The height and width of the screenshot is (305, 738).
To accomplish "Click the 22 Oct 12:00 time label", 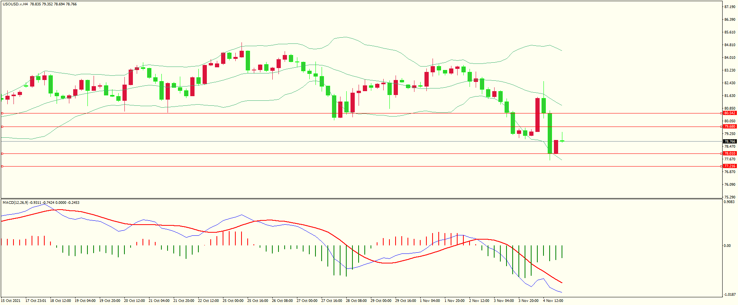I will 208,301.
